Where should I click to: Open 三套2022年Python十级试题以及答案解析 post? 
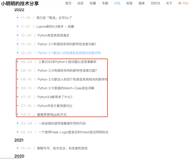[x=67, y=62]
